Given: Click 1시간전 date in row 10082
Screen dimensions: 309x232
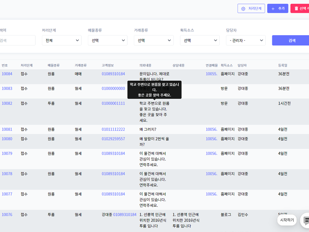Looking at the screenshot, I should click(x=284, y=103).
